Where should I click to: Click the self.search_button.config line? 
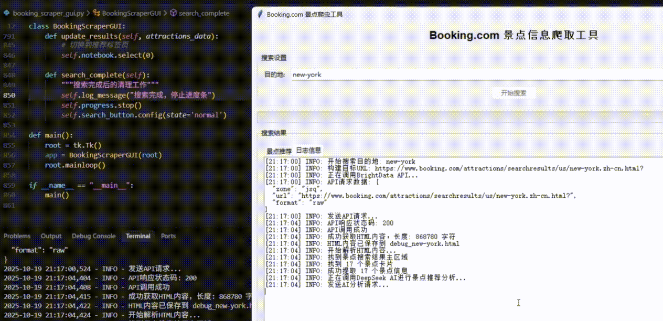(144, 115)
